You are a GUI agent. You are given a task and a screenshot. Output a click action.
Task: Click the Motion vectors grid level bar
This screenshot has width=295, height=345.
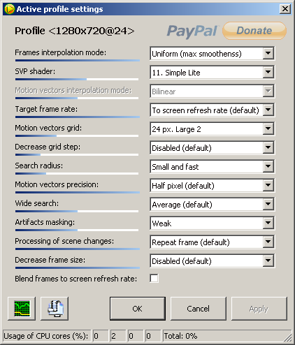pyautogui.click(x=77, y=135)
